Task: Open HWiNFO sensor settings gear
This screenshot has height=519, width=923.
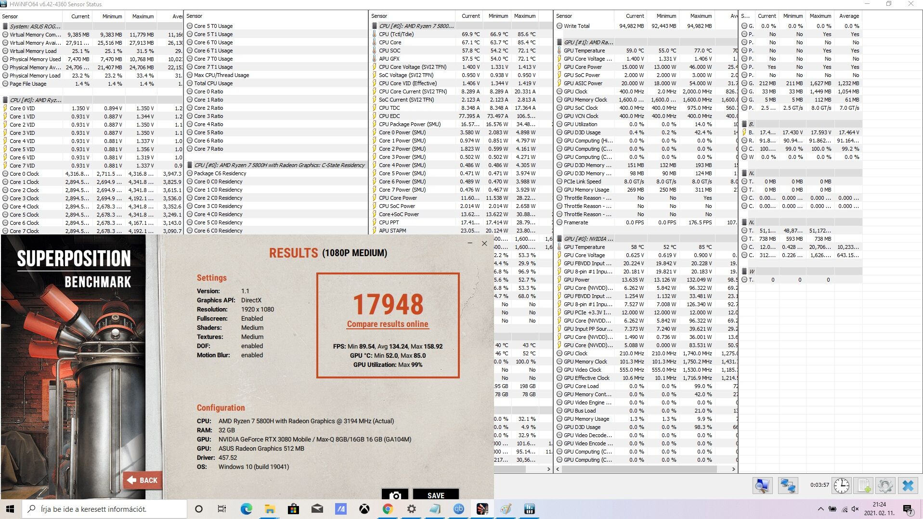Action: 885,485
